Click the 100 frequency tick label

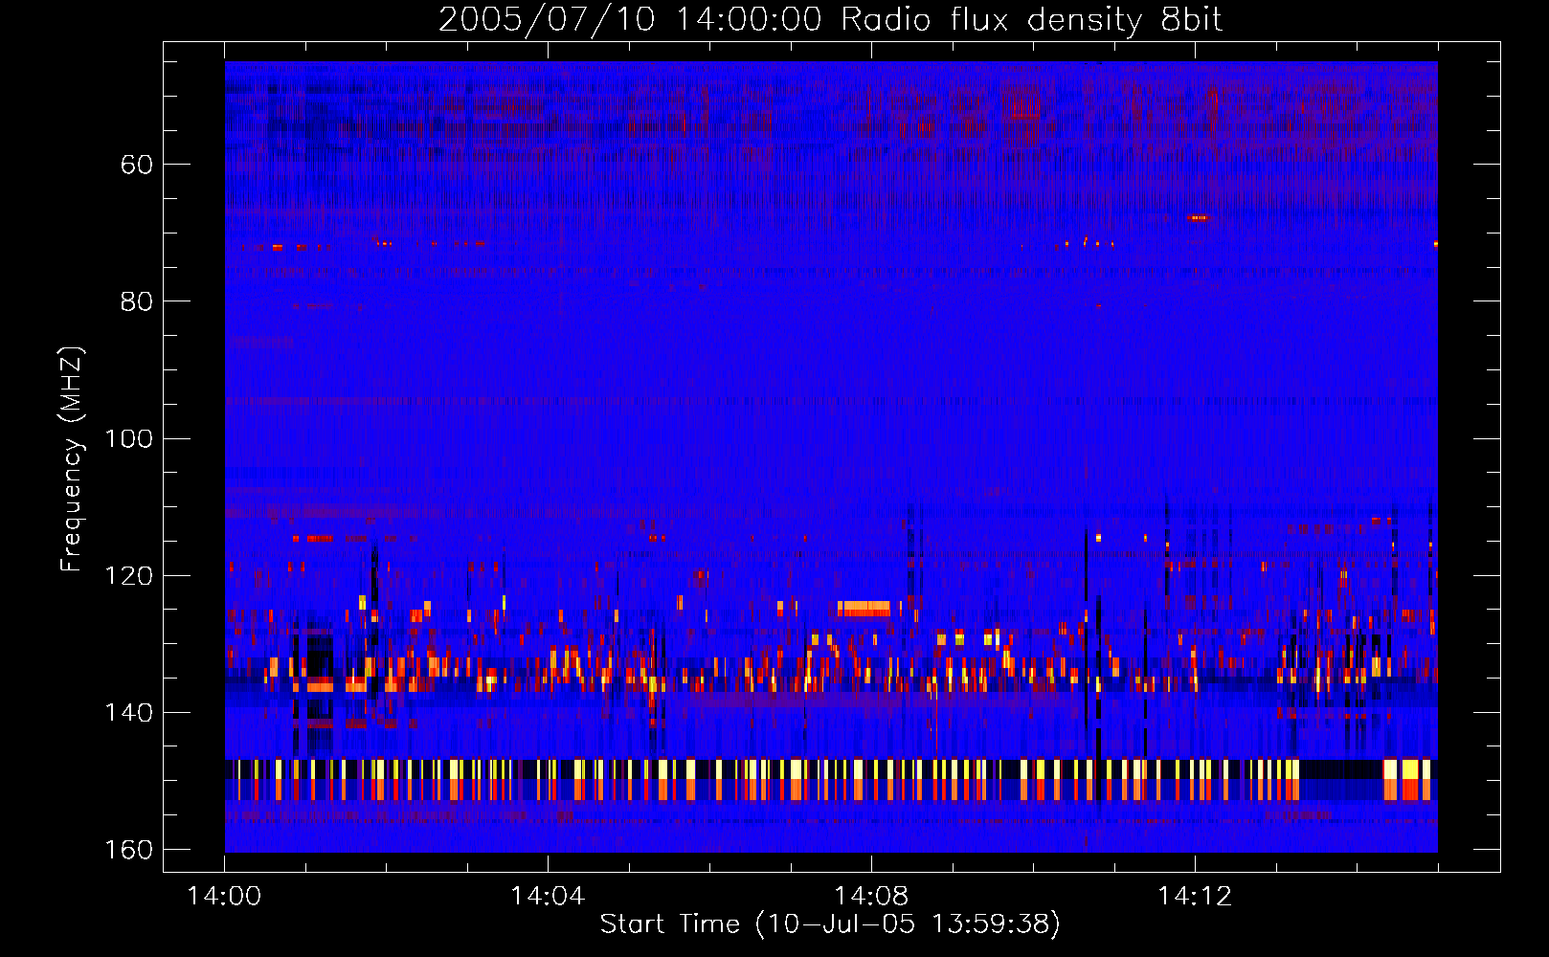coord(128,439)
